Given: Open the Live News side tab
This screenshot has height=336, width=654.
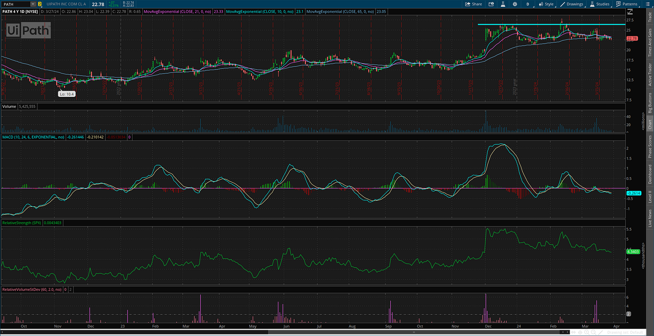Looking at the screenshot, I should point(650,217).
